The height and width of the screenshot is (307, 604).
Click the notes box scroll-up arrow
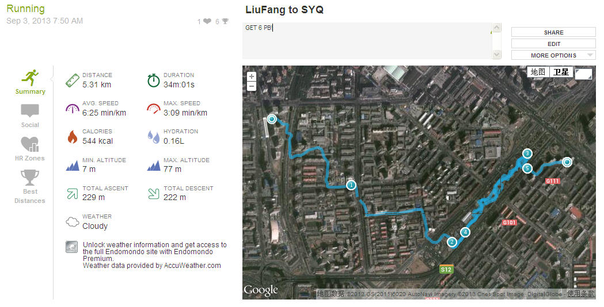tap(496, 28)
